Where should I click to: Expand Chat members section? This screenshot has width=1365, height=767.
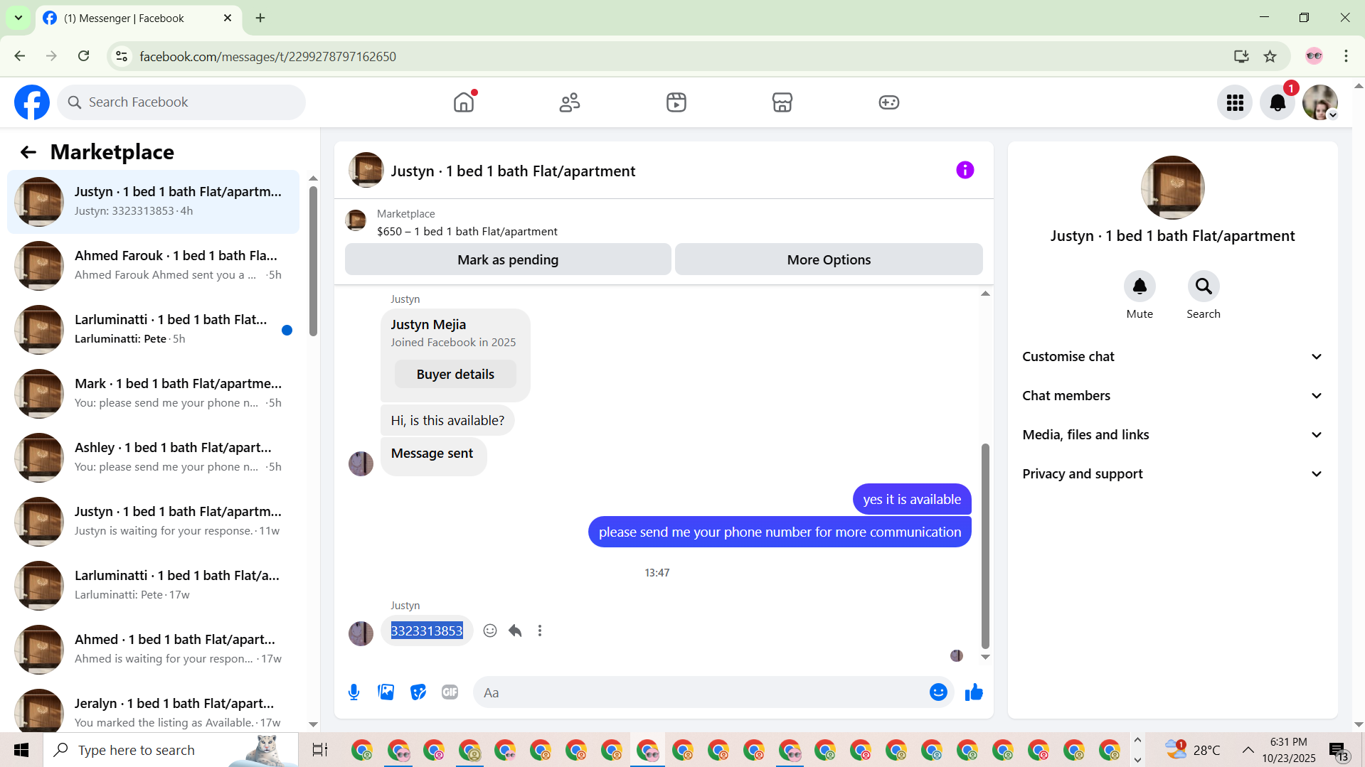(x=1173, y=396)
